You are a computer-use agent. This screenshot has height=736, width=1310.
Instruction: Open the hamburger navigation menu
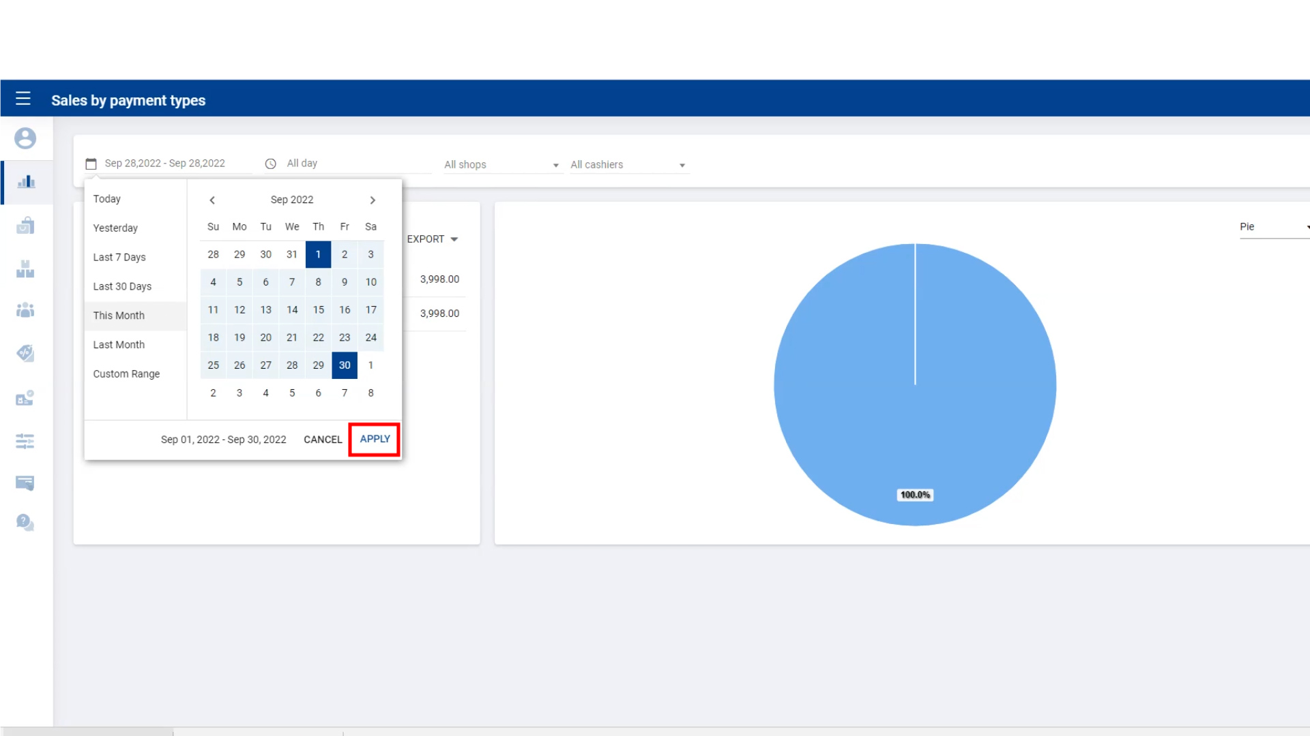point(23,99)
